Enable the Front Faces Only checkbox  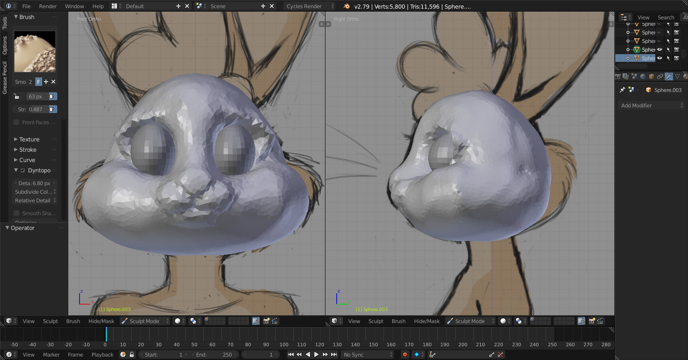(x=16, y=122)
